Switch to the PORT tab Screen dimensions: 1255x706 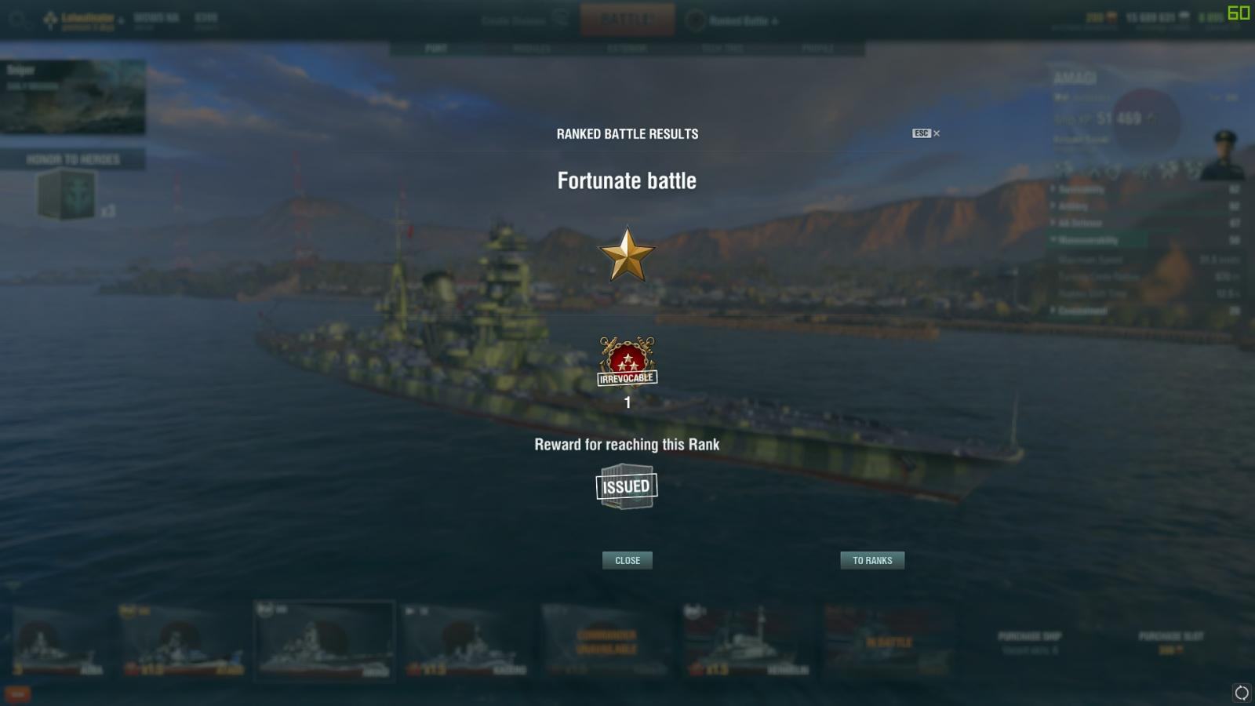click(436, 48)
